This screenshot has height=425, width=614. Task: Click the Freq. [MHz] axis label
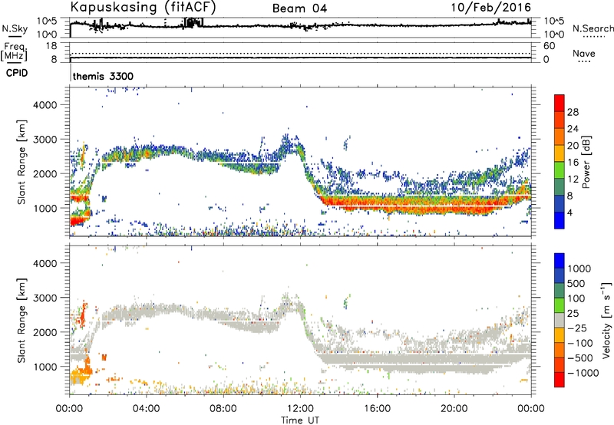tap(15, 51)
